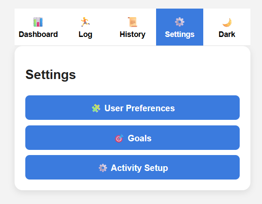Click the bar chart Dashboard icon
Screen dimensions: 262x204
coord(38,22)
